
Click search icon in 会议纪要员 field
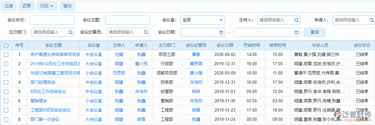point(146,32)
